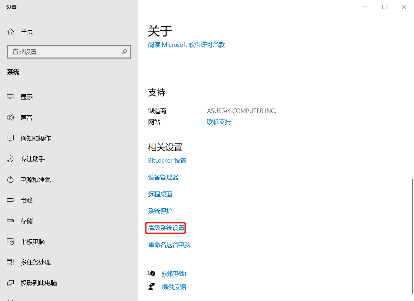
Task: Click the Battery icon in the sidebar
Action: [10, 200]
